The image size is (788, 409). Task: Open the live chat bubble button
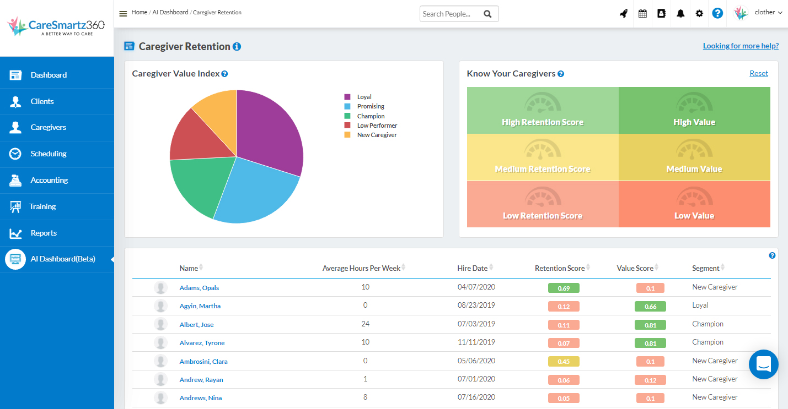point(763,364)
